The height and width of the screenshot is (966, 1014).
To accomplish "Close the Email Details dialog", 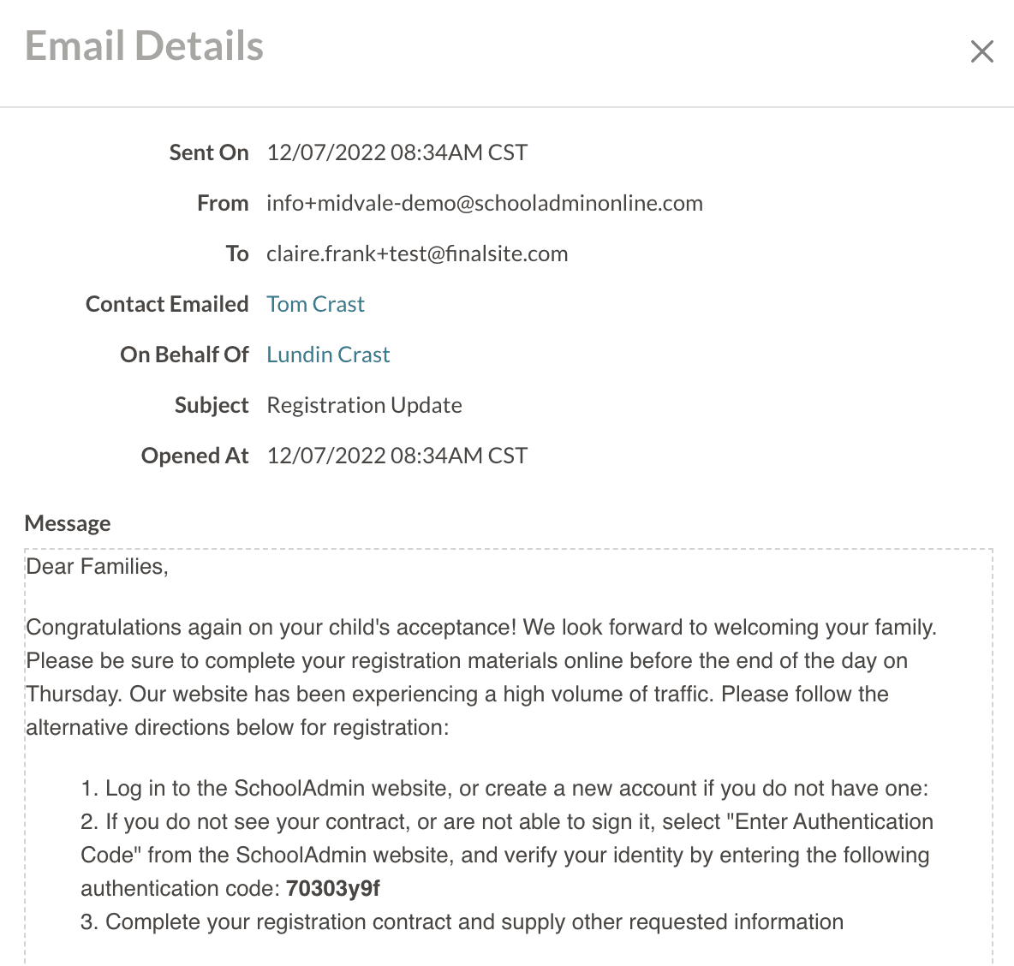I will point(981,51).
